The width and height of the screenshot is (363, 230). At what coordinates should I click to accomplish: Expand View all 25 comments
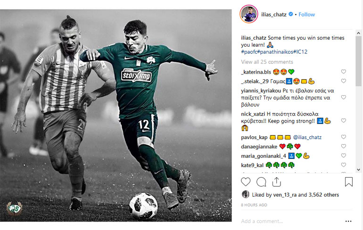[267, 62]
